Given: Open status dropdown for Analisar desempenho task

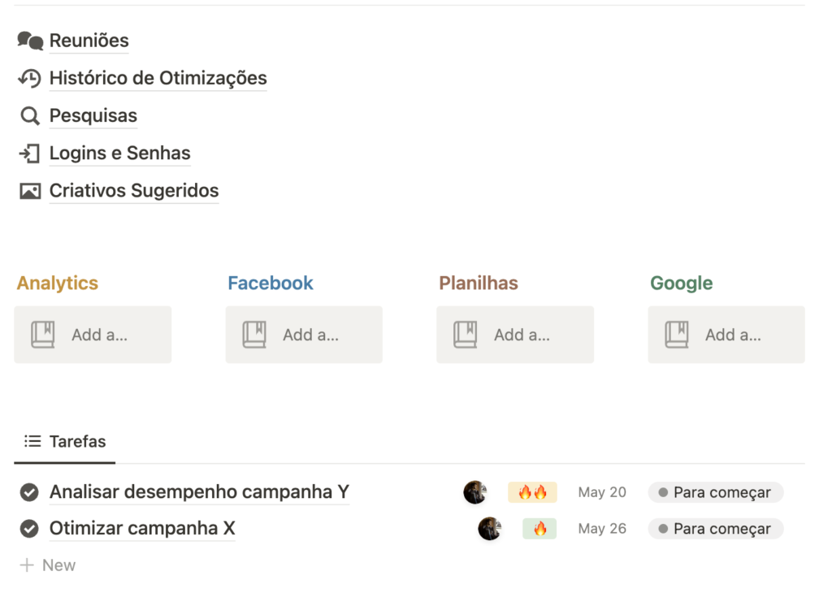Looking at the screenshot, I should coord(715,492).
